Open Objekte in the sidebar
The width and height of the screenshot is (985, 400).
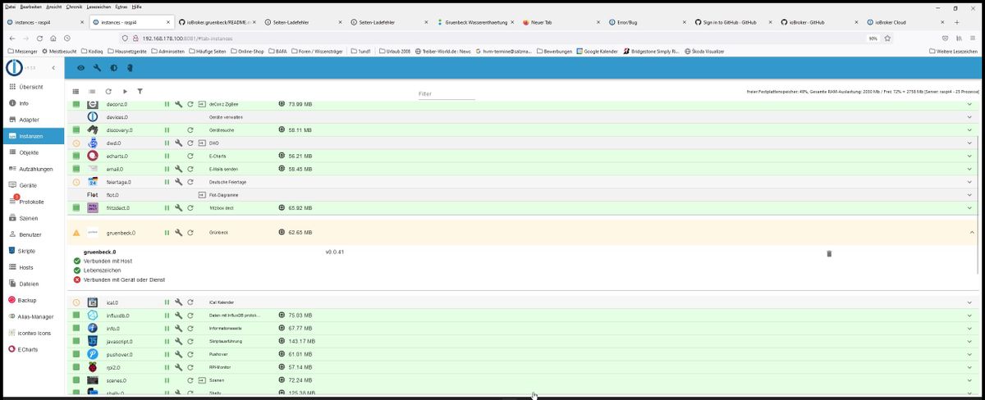[33, 152]
